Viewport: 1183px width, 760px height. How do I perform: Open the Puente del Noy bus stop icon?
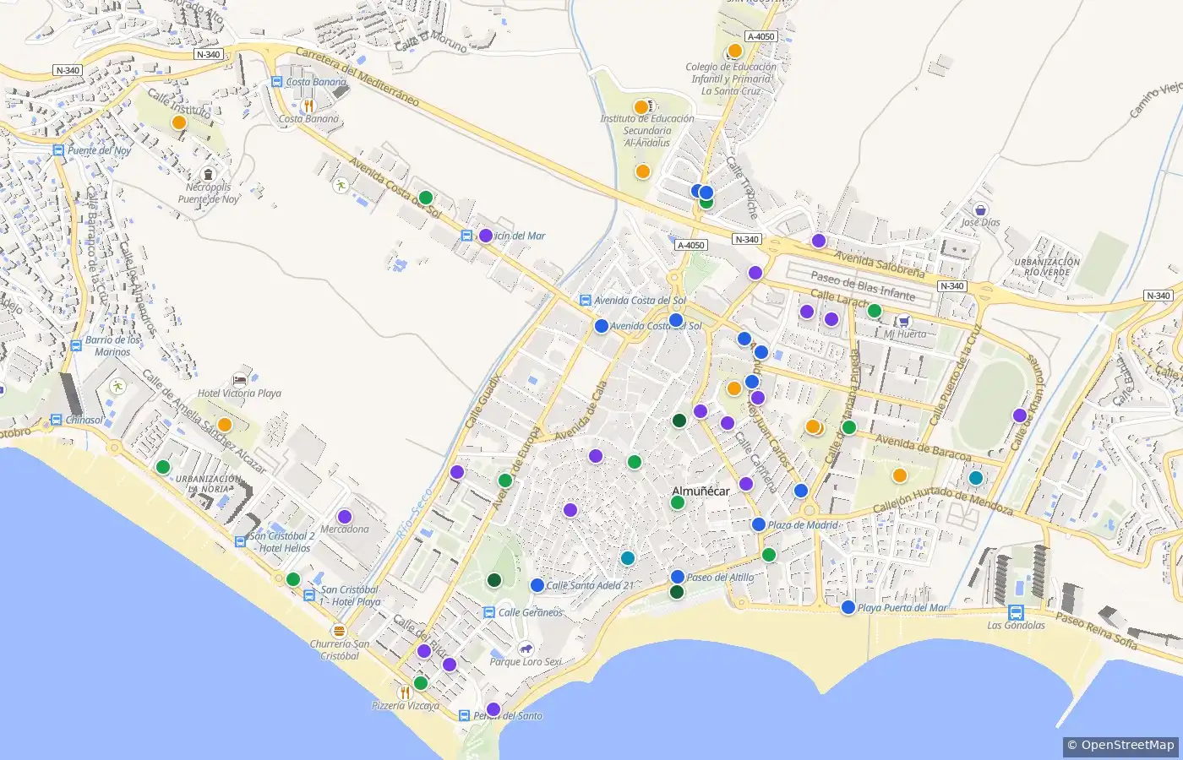pos(58,150)
